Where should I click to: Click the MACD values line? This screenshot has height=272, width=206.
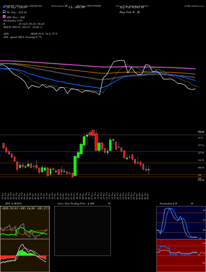23,27
